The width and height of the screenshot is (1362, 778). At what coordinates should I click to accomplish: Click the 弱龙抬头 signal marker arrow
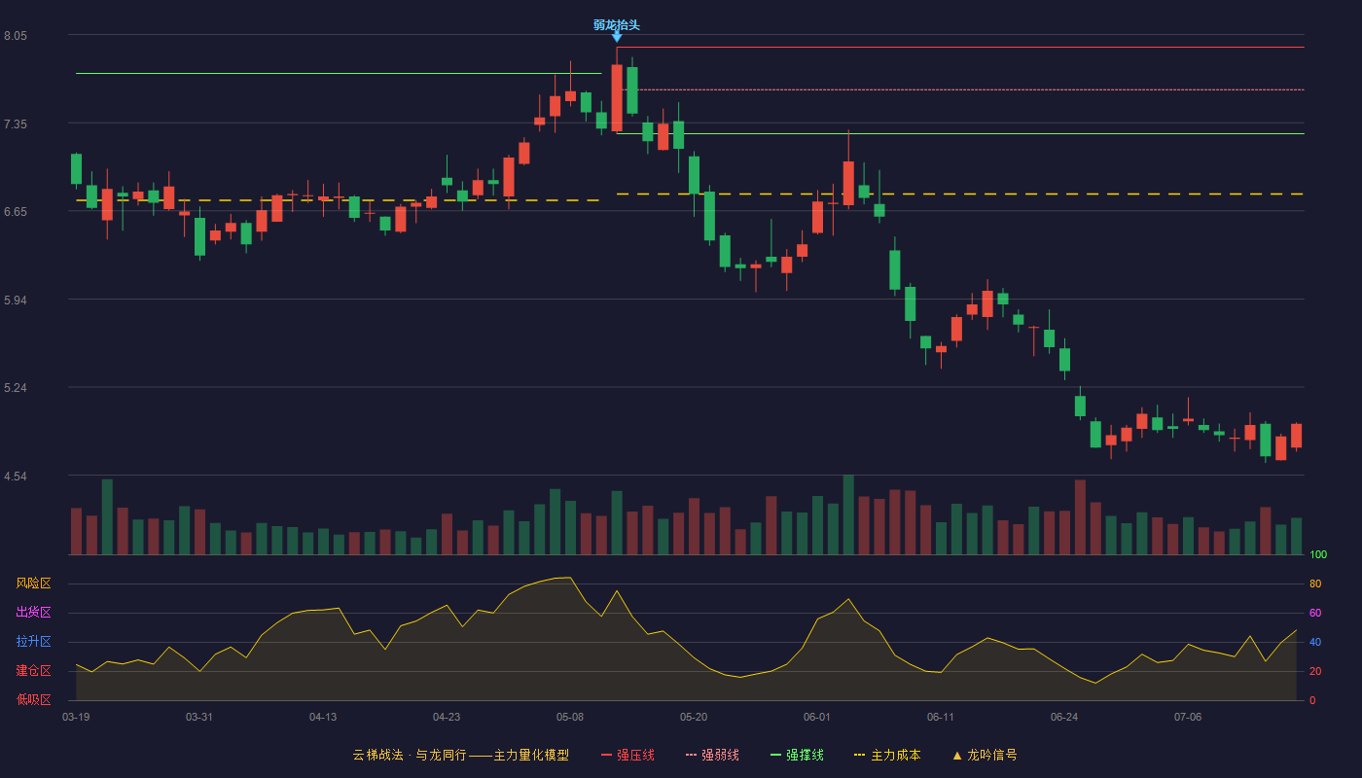[617, 37]
